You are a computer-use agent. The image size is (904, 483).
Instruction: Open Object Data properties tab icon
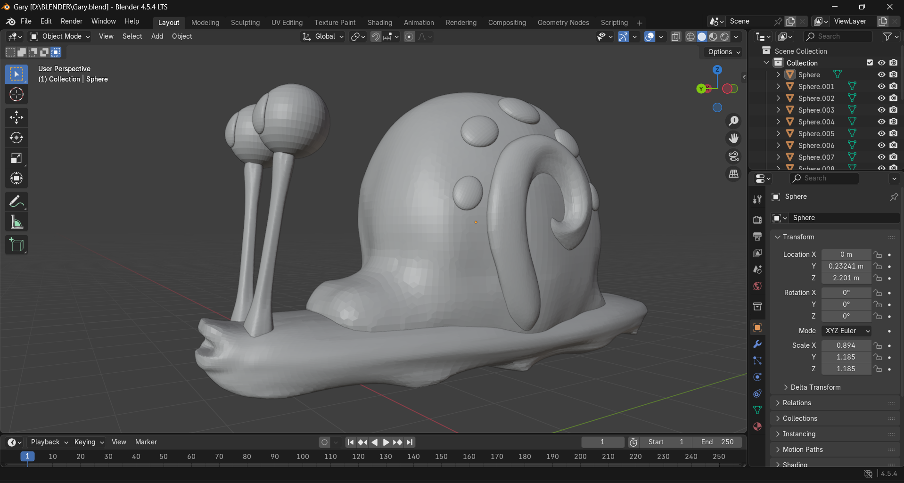click(x=757, y=410)
